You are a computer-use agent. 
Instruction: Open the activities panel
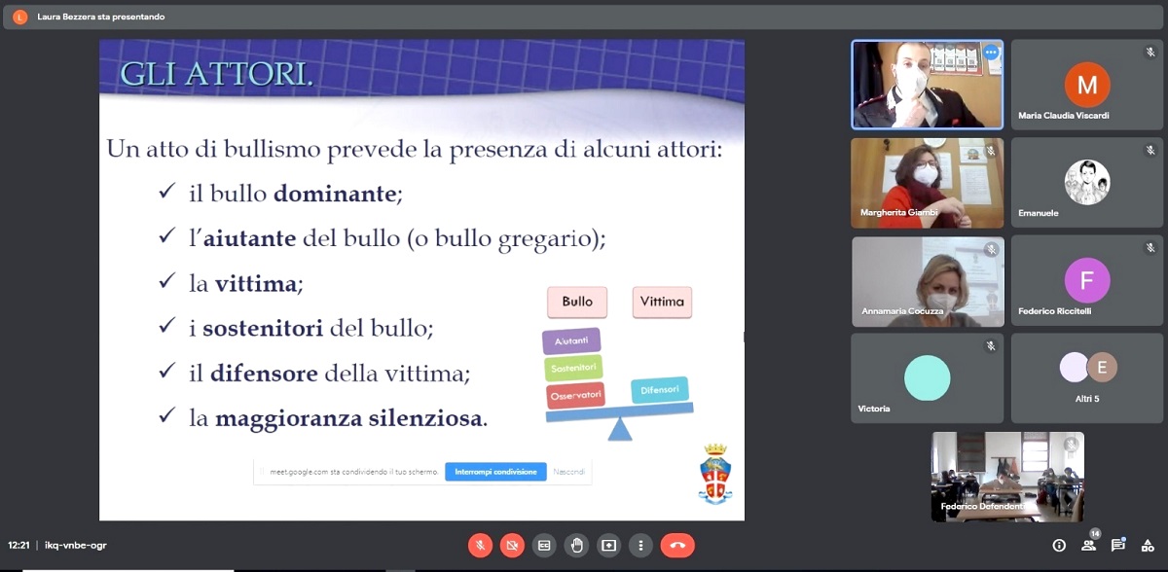point(1148,546)
